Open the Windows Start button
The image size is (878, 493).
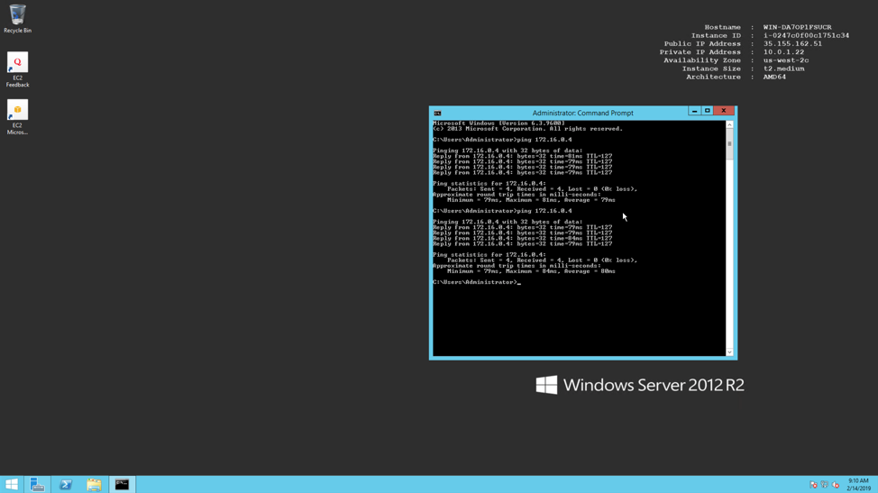tap(12, 485)
